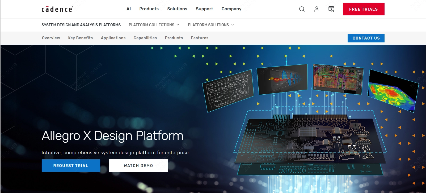This screenshot has width=426, height=193.
Task: Open the search magnifier icon
Action: tap(302, 9)
